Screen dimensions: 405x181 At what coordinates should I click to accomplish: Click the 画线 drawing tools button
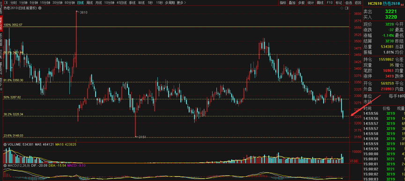pyautogui.click(x=320, y=3)
